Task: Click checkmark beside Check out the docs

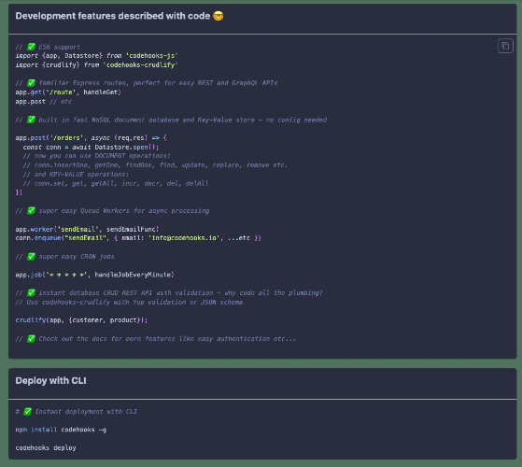Action: pos(31,339)
